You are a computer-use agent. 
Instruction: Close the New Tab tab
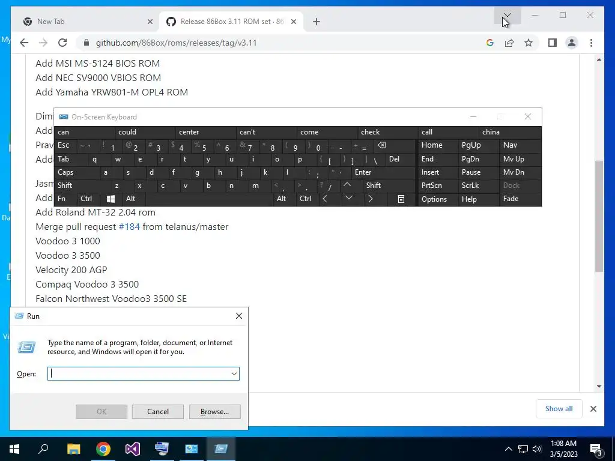[x=150, y=22]
